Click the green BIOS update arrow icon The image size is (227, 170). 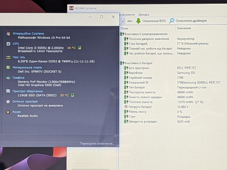(x=138, y=21)
